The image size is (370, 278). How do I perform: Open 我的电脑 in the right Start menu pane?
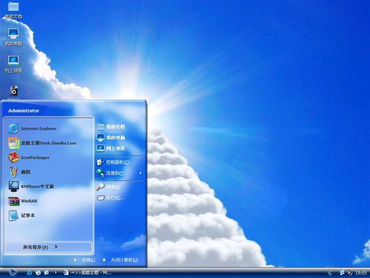111,137
